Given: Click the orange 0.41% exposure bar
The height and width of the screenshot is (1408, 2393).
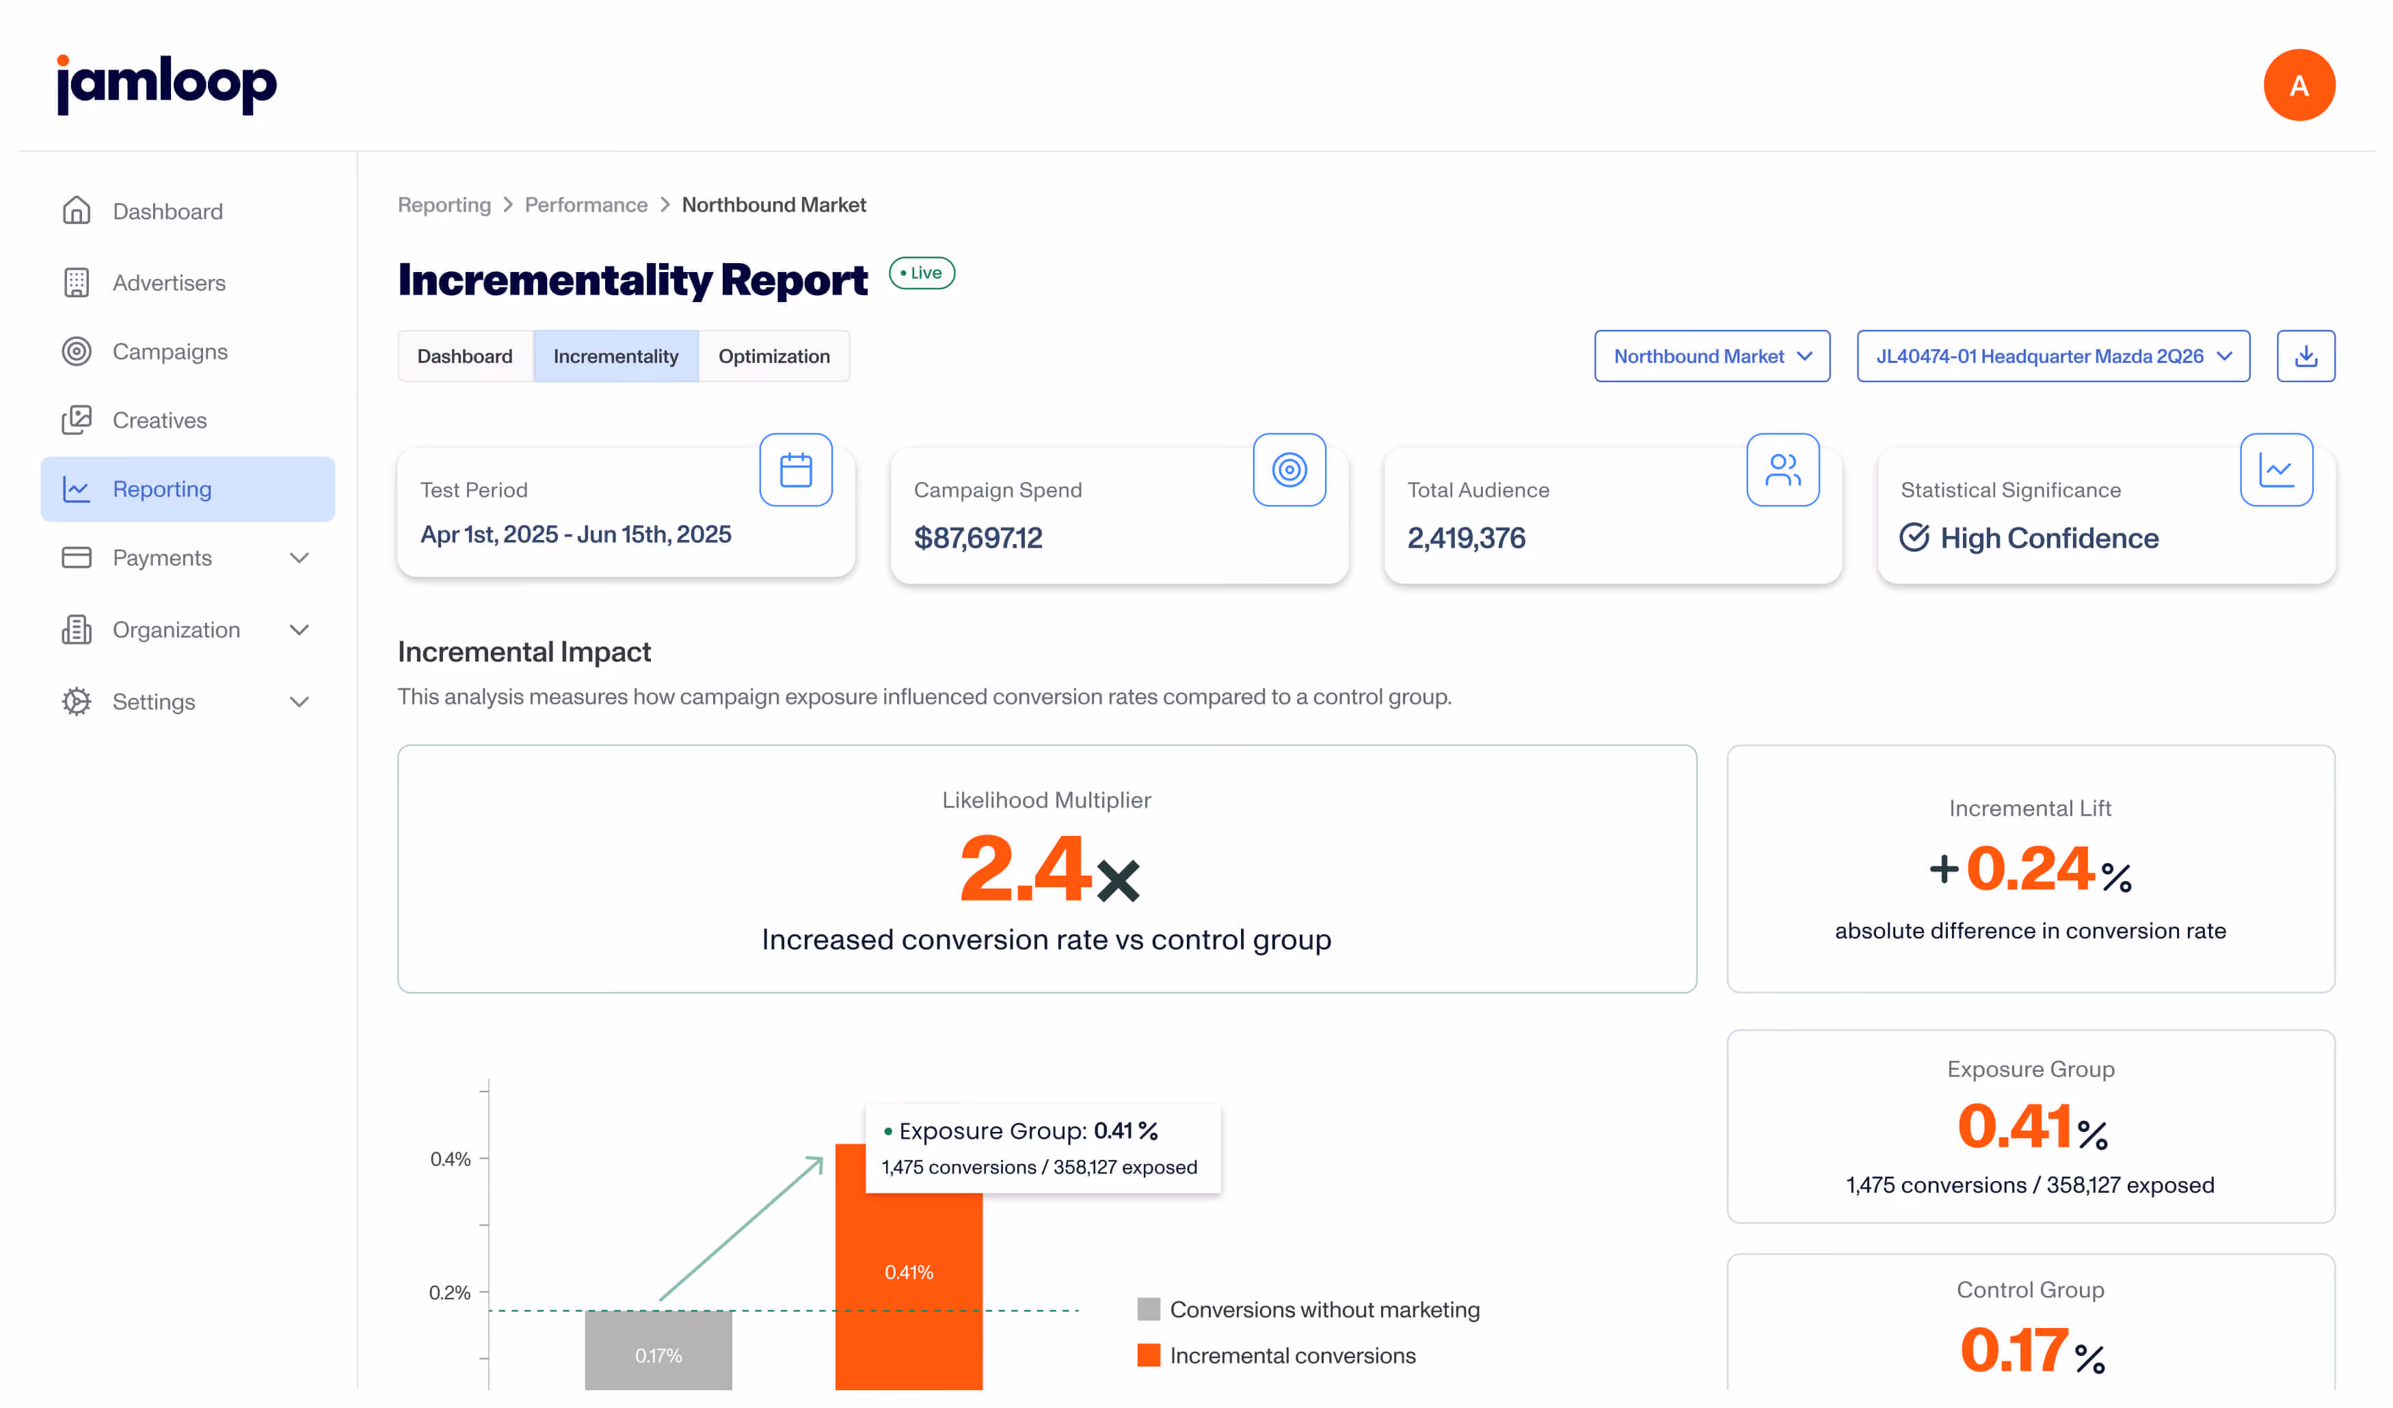Looking at the screenshot, I should click(909, 1267).
